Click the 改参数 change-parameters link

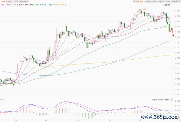[155, 99]
